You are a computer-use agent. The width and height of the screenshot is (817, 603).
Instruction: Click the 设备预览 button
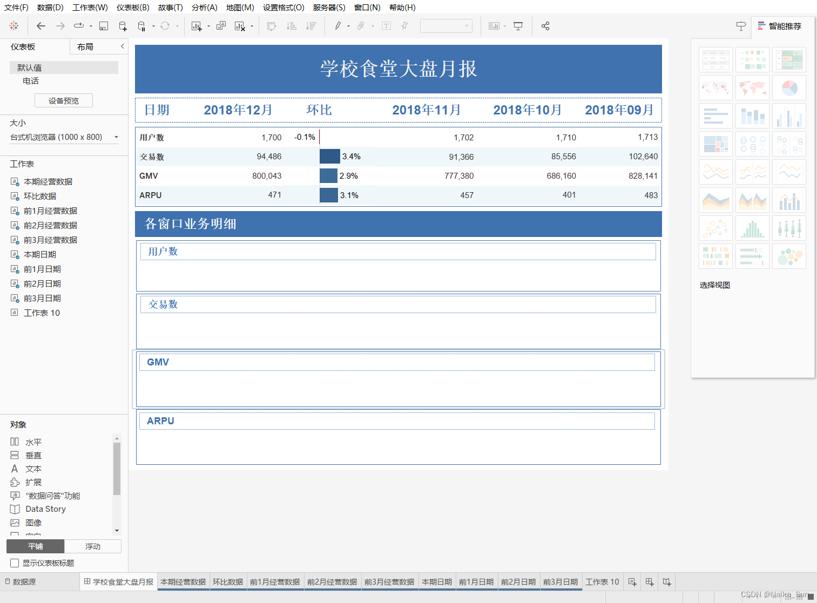point(64,100)
